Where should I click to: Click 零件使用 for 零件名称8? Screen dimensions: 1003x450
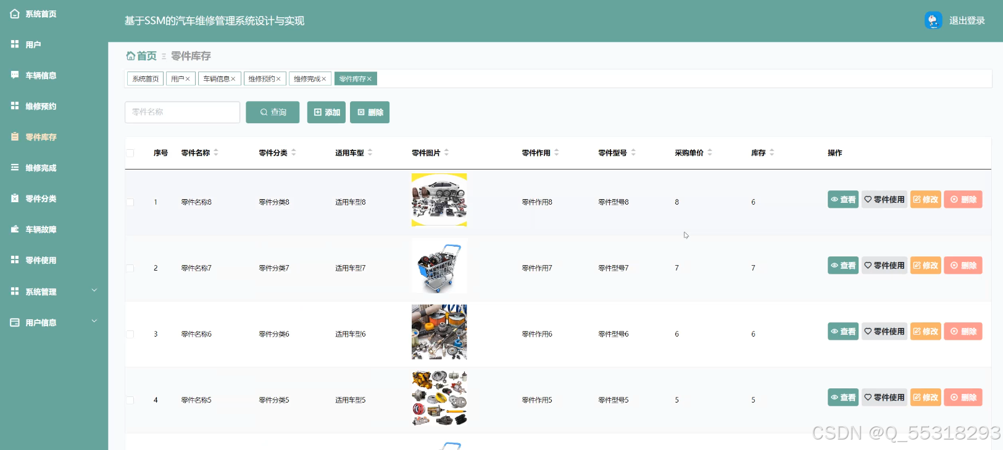pyautogui.click(x=884, y=200)
